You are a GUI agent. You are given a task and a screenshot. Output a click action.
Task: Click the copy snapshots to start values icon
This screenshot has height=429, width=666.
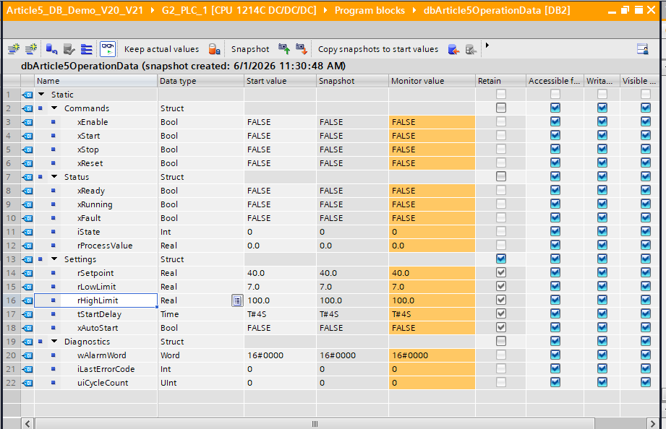453,49
